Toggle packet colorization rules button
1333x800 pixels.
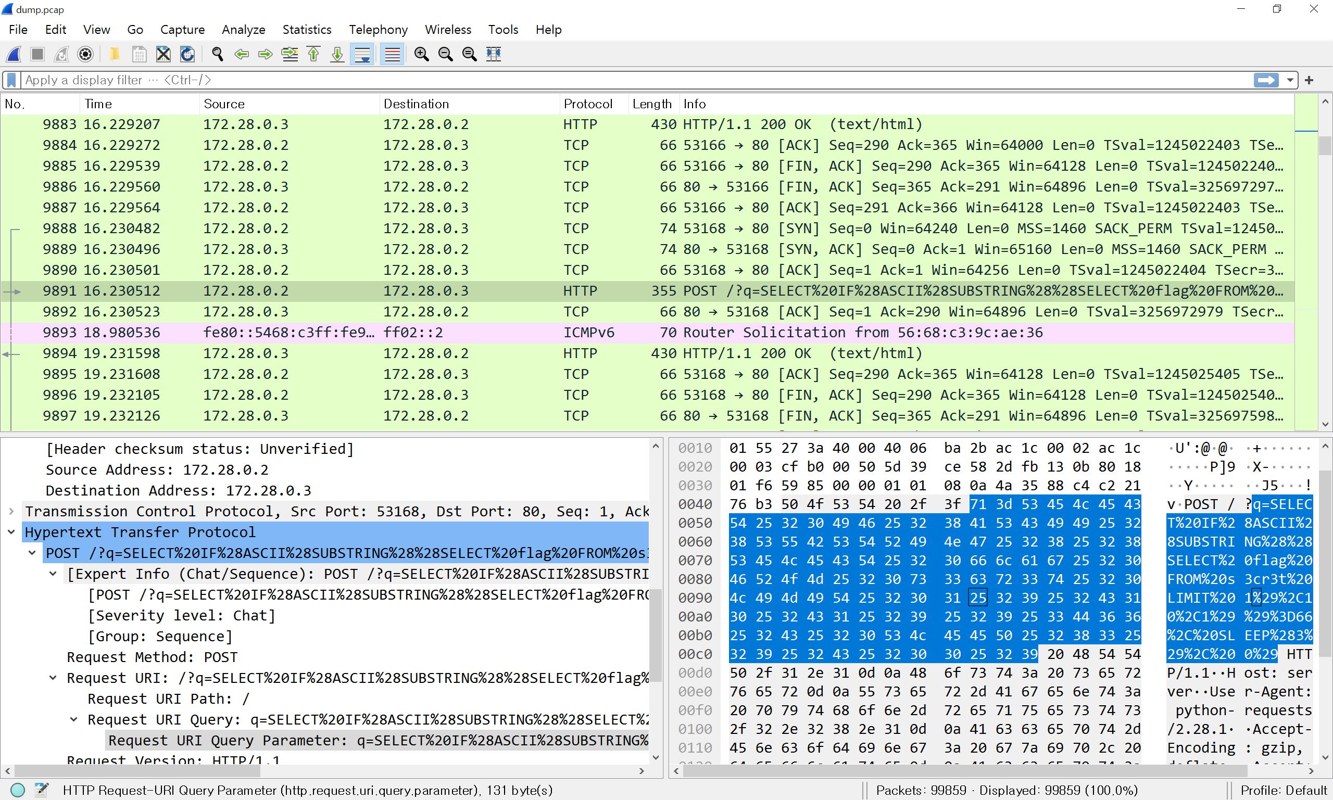[x=392, y=54]
